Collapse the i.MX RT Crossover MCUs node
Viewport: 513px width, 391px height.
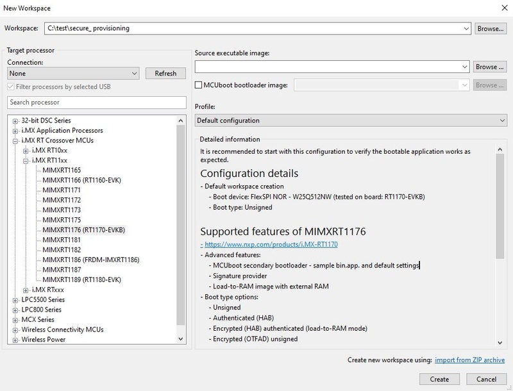15,140
